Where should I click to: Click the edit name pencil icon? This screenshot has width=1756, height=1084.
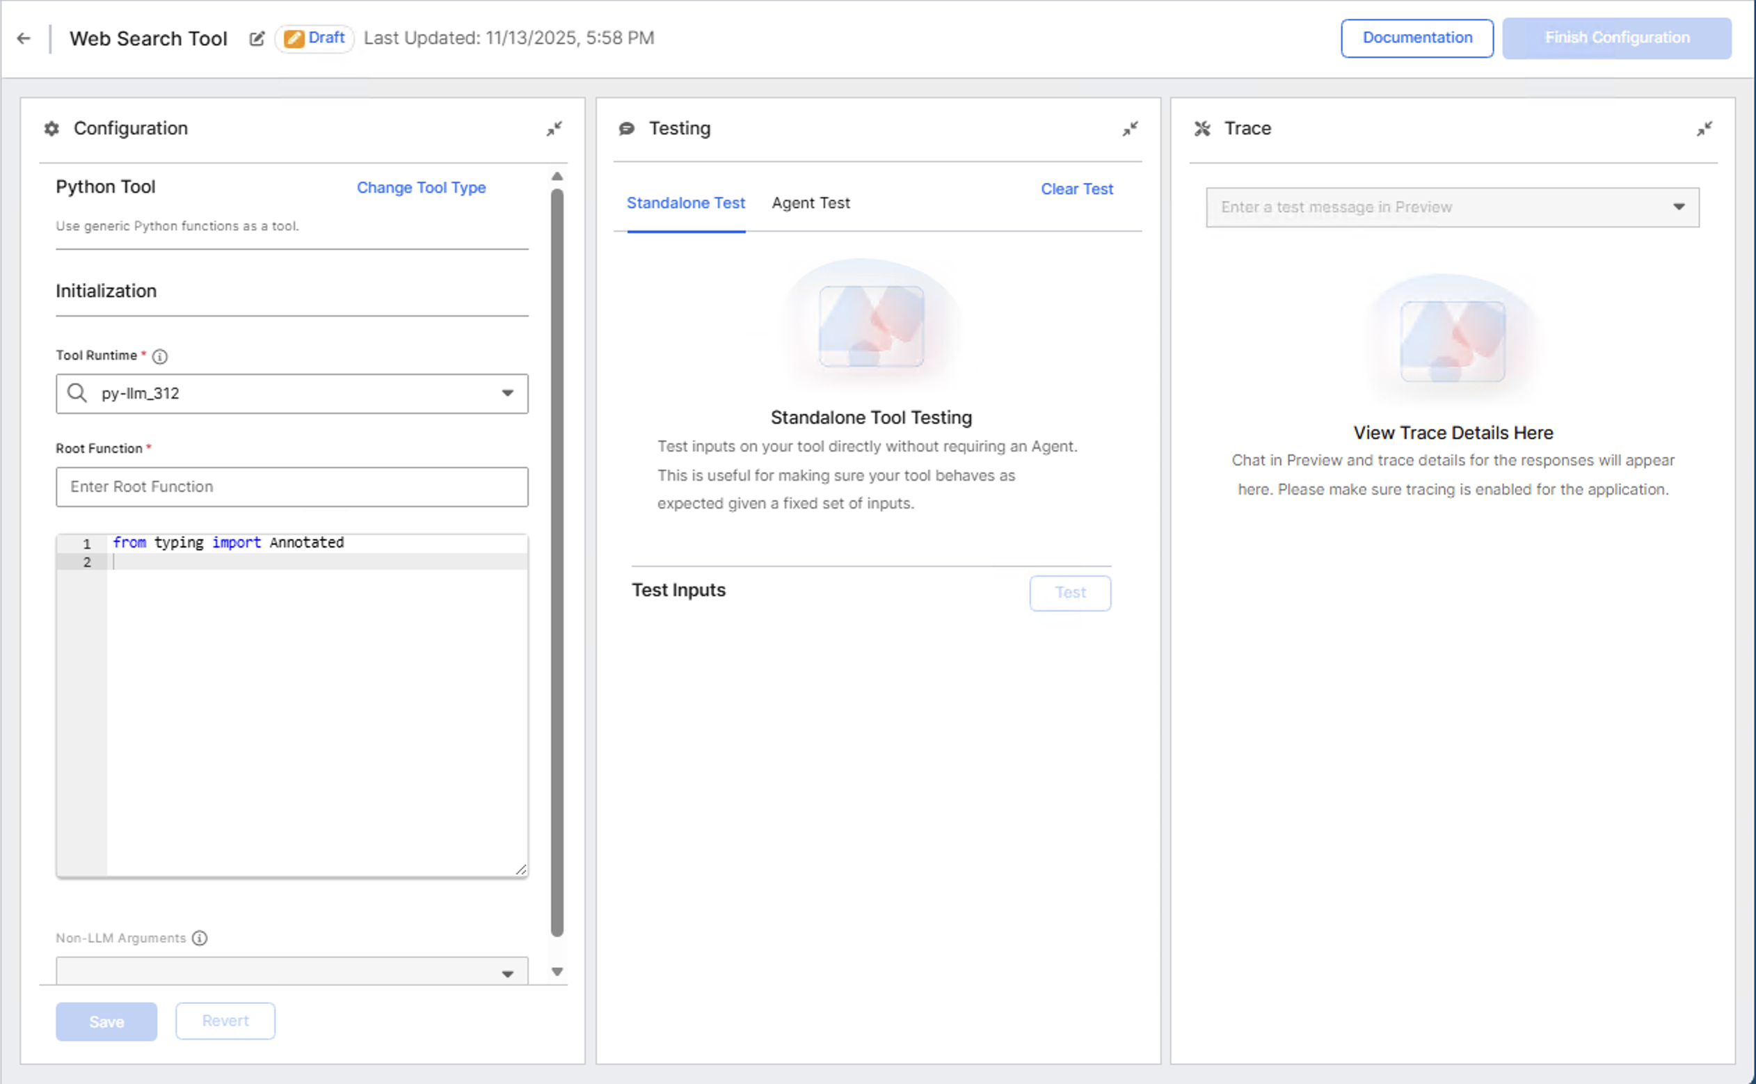tap(257, 39)
